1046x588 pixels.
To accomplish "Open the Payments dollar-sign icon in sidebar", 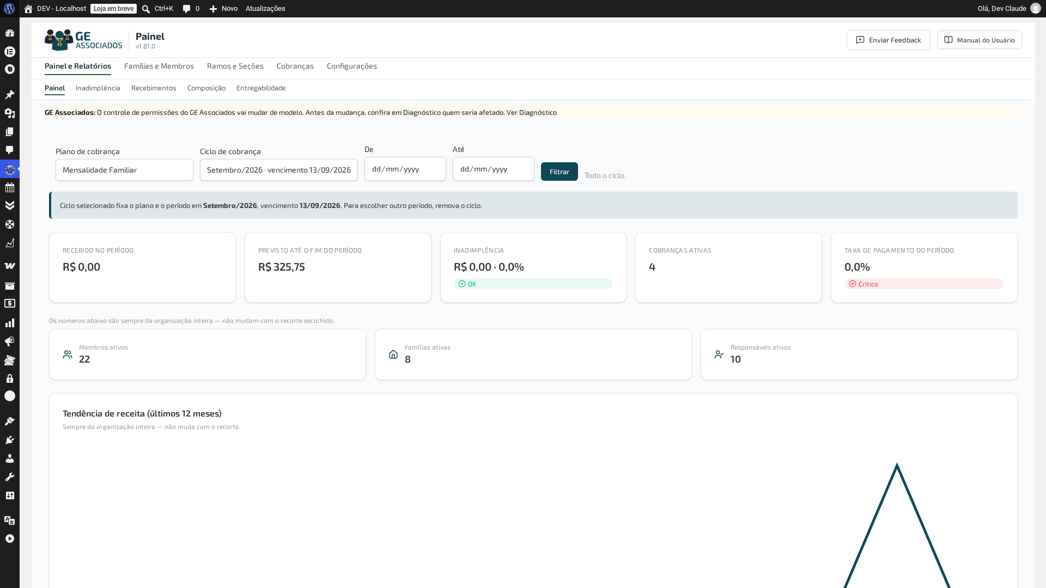I will (10, 303).
